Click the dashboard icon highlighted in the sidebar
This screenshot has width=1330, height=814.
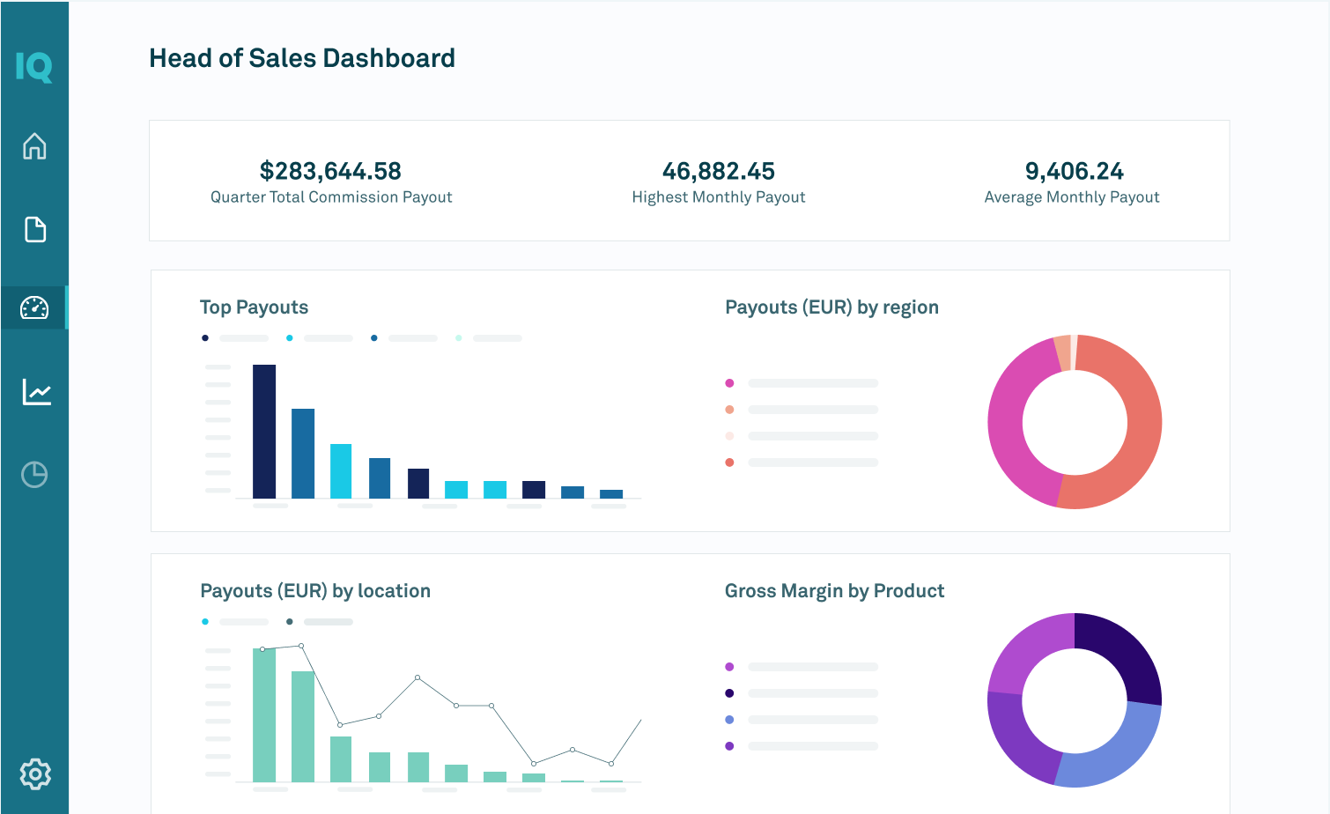click(x=34, y=307)
